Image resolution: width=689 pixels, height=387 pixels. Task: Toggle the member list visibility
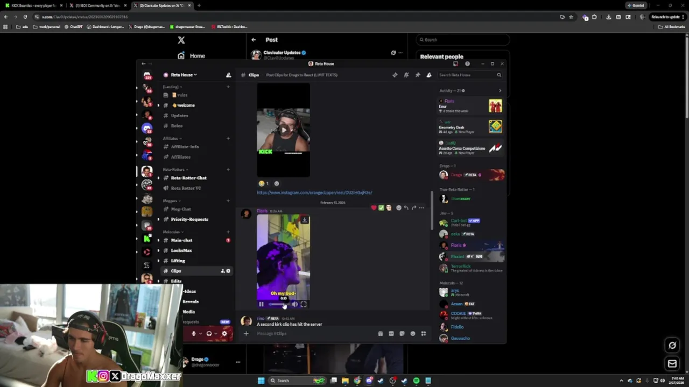click(429, 75)
